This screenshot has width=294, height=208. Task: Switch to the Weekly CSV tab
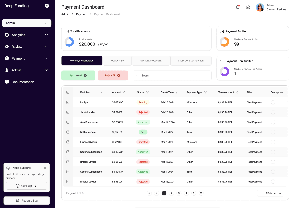click(x=117, y=60)
